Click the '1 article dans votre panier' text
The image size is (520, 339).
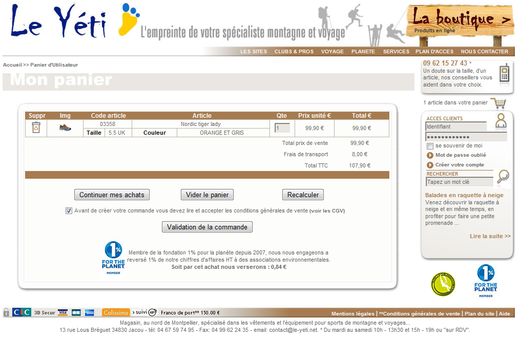point(455,103)
